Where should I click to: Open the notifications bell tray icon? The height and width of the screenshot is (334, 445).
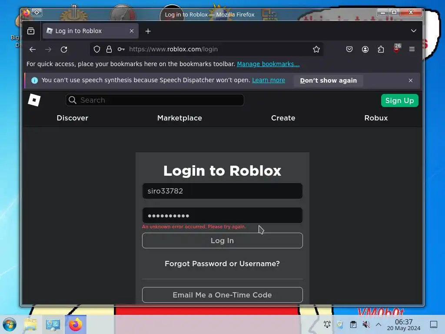click(x=327, y=324)
